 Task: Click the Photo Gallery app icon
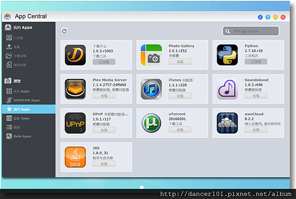(151, 55)
